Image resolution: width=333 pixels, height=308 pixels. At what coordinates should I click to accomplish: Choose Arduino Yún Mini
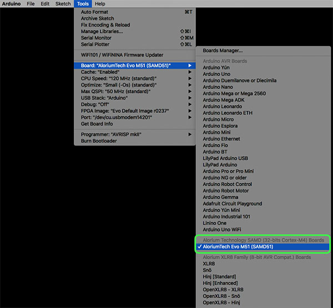click(x=263, y=210)
